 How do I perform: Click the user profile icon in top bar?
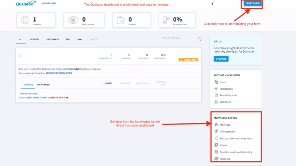coord(212,3)
